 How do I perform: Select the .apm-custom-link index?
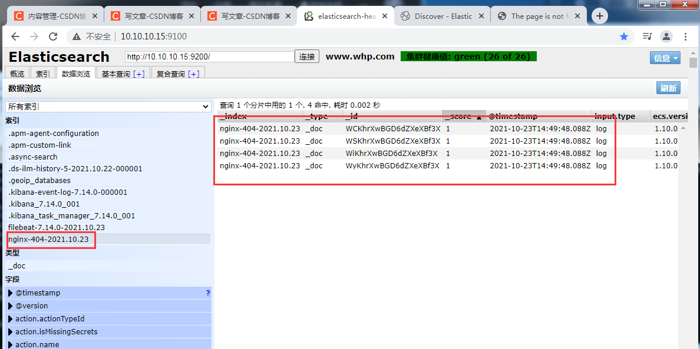pos(108,145)
